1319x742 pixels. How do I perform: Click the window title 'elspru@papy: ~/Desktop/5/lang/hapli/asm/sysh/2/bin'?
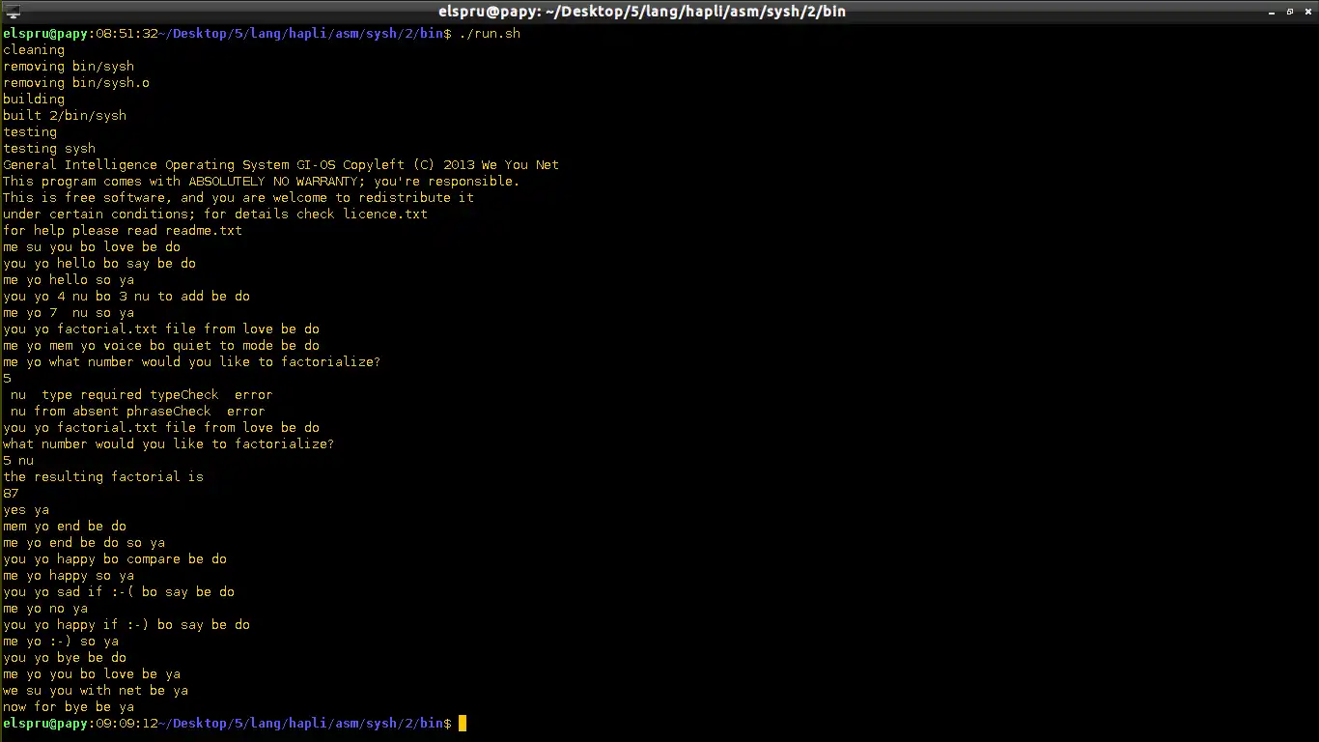coord(642,12)
